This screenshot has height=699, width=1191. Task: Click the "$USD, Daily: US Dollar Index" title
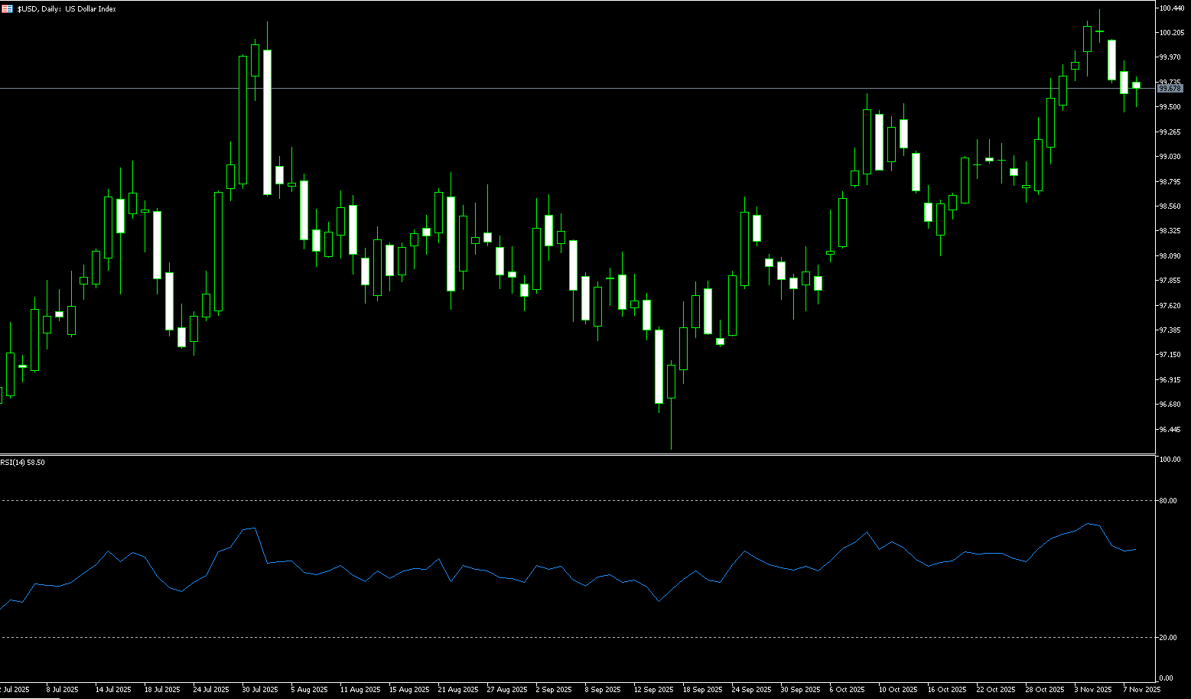pyautogui.click(x=67, y=9)
